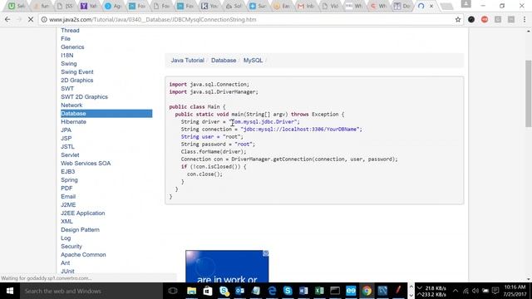Open the Action Center notifications icon
Screen dimensions: 532x299
(495, 291)
